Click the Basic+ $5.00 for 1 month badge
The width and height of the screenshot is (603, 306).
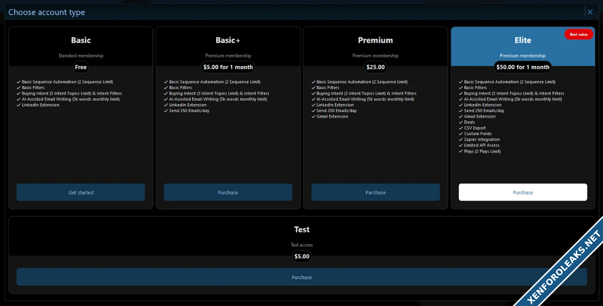click(228, 67)
